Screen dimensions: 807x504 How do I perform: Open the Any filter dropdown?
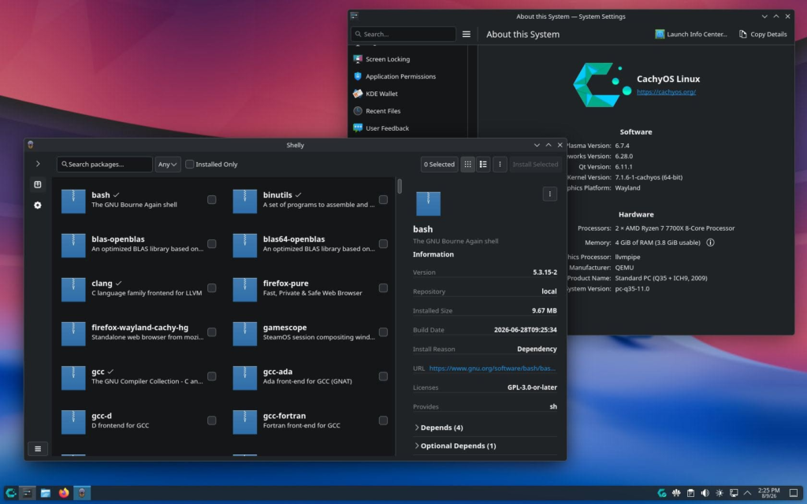coord(168,165)
